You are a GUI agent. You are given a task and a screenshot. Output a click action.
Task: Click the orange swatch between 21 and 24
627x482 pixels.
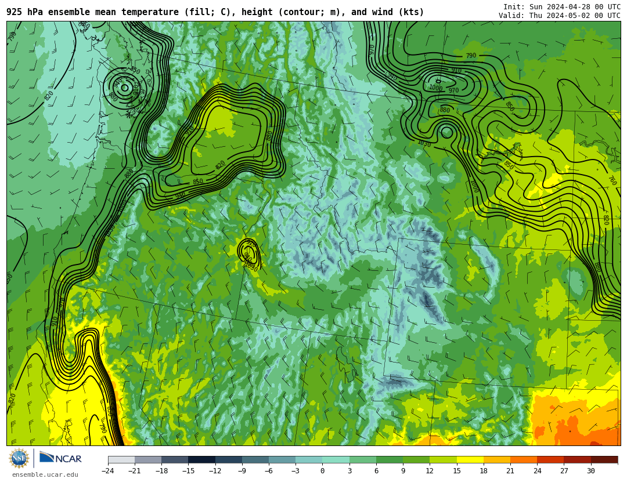[524, 459]
